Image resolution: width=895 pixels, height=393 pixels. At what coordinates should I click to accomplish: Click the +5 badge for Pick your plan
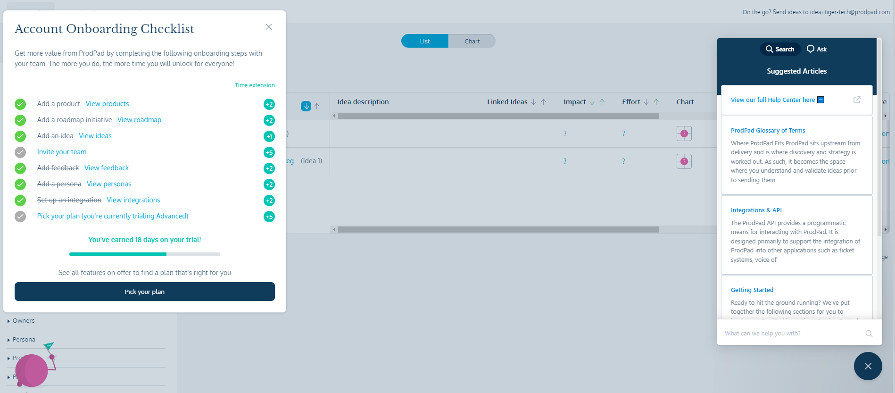(x=269, y=217)
